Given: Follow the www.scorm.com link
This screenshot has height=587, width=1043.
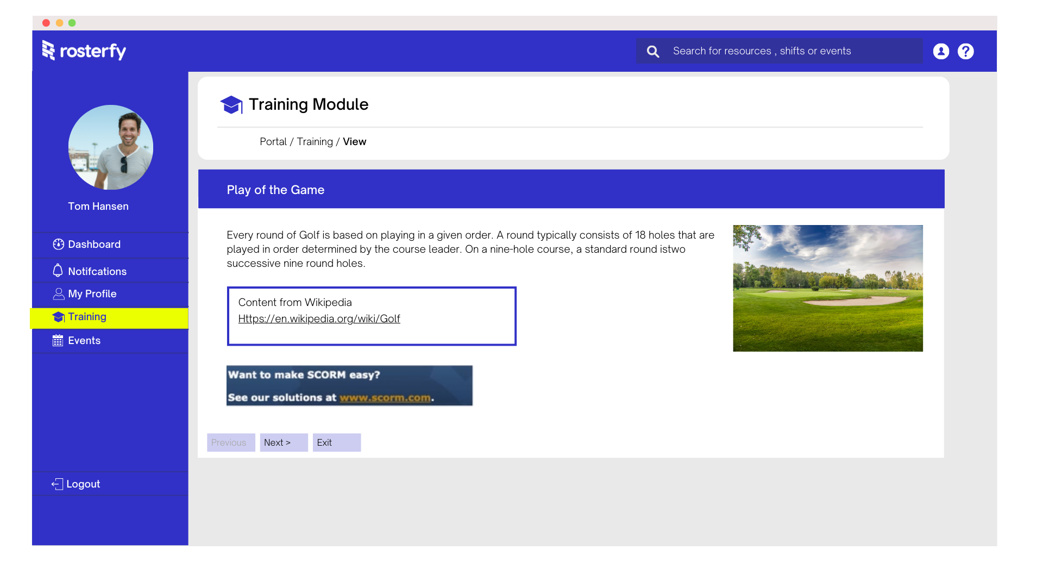Looking at the screenshot, I should tap(385, 398).
